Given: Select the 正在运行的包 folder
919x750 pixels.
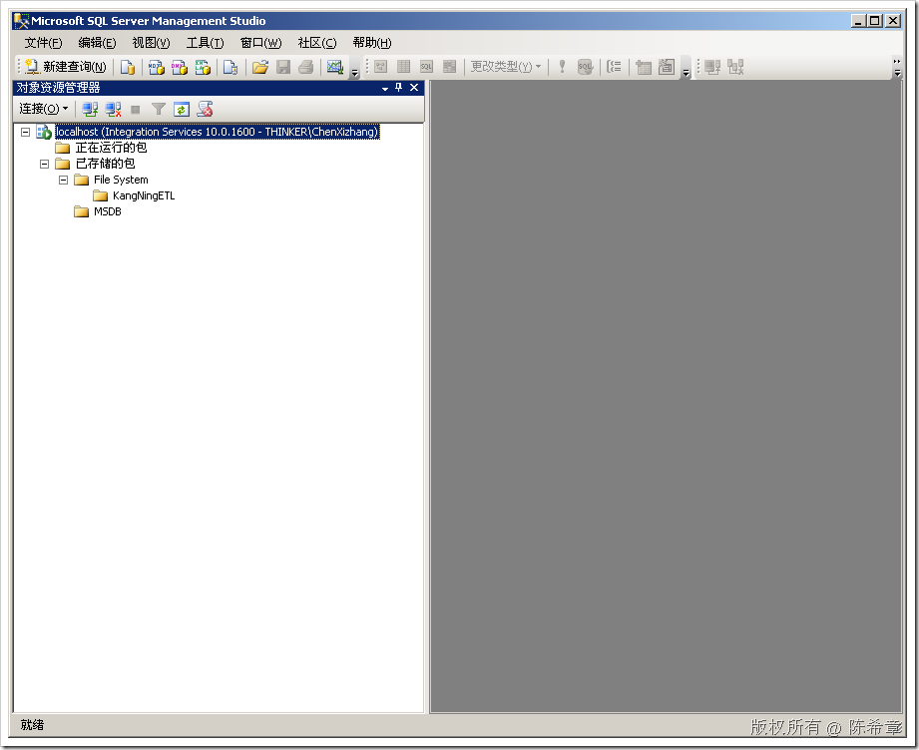Looking at the screenshot, I should click(111, 148).
